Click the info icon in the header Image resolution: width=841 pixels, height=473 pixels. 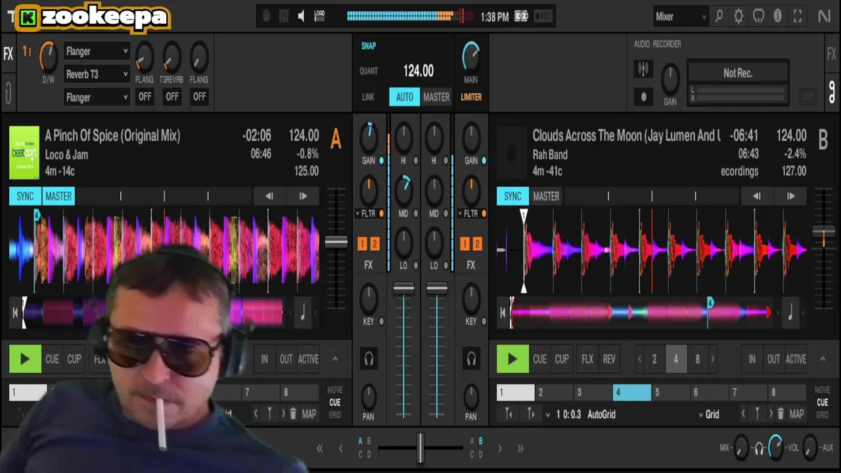point(778,16)
